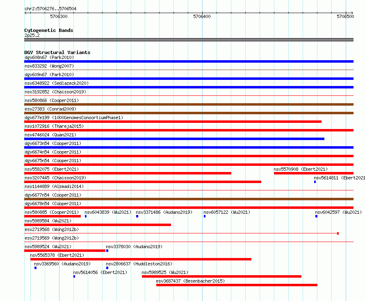Click the DGV Structural Variants track title
The height and width of the screenshot is (301, 365).
(57, 52)
